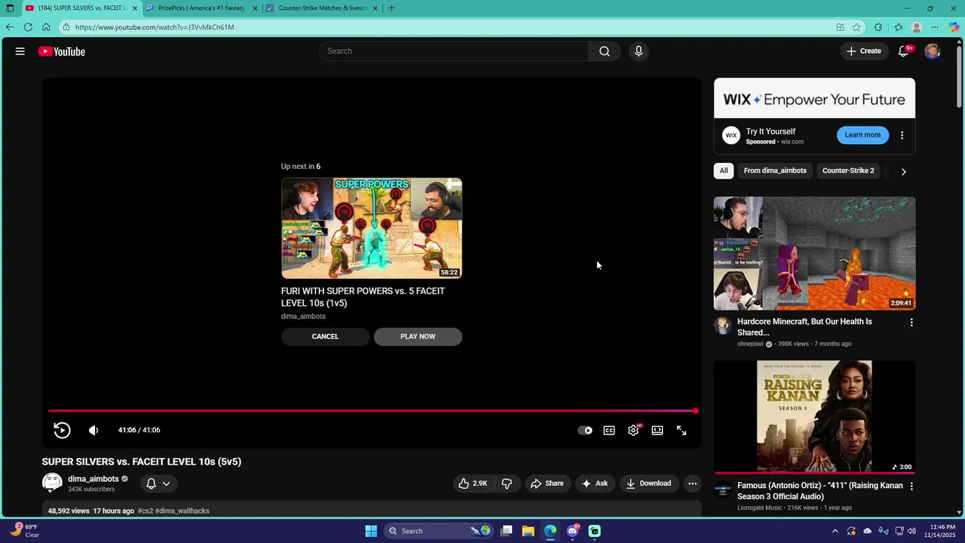Open browser extensions icon
Viewport: 965px width, 543px height.
click(878, 27)
